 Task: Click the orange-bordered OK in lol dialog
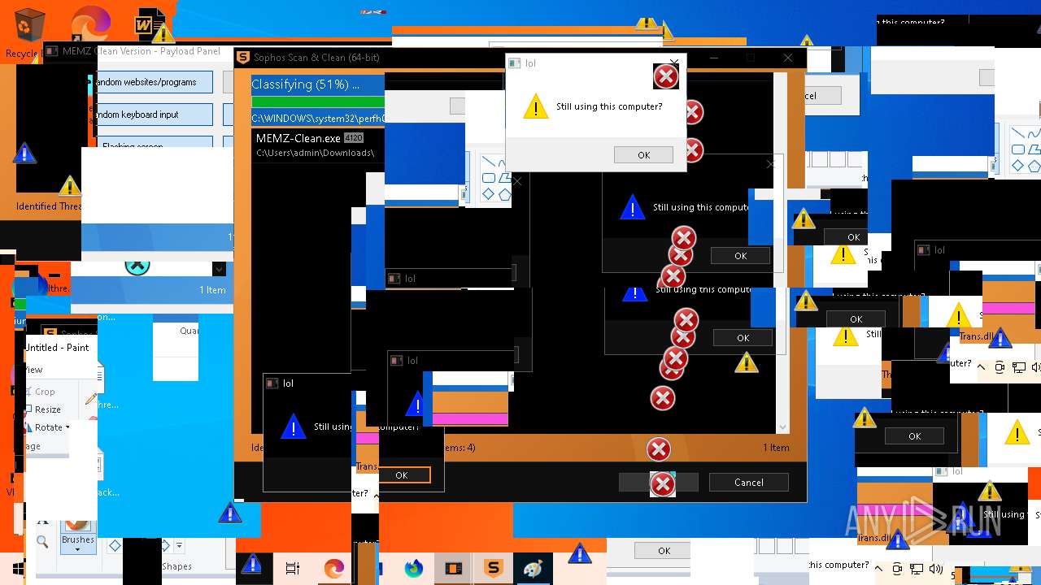point(401,475)
